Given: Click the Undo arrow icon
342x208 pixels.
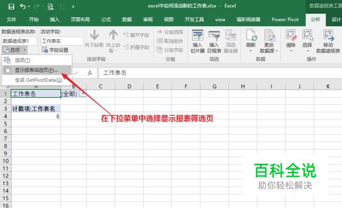Looking at the screenshot, I should click(x=23, y=6).
